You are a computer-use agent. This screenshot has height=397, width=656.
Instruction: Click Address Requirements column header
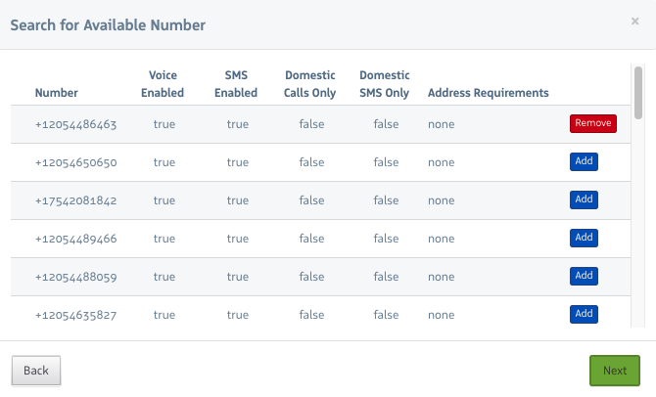click(x=488, y=93)
